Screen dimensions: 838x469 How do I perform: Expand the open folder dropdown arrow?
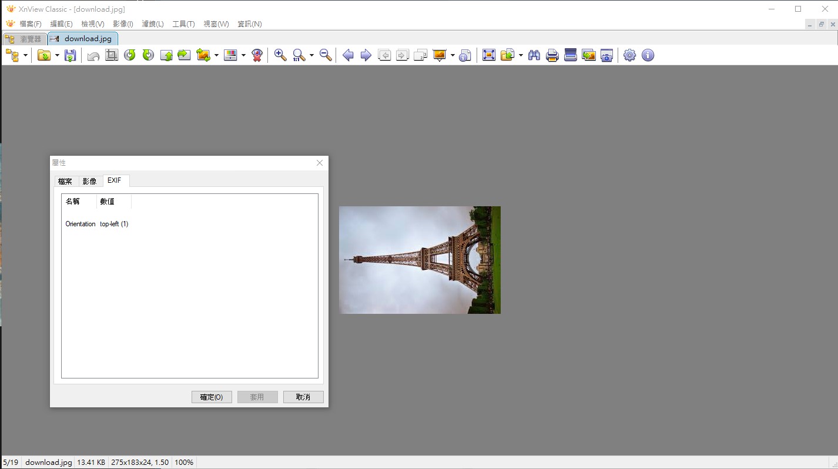coord(57,55)
